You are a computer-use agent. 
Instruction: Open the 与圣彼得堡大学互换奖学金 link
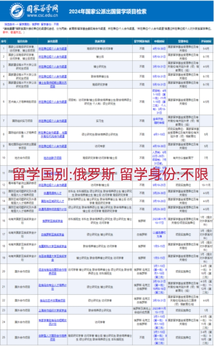click(52, 258)
